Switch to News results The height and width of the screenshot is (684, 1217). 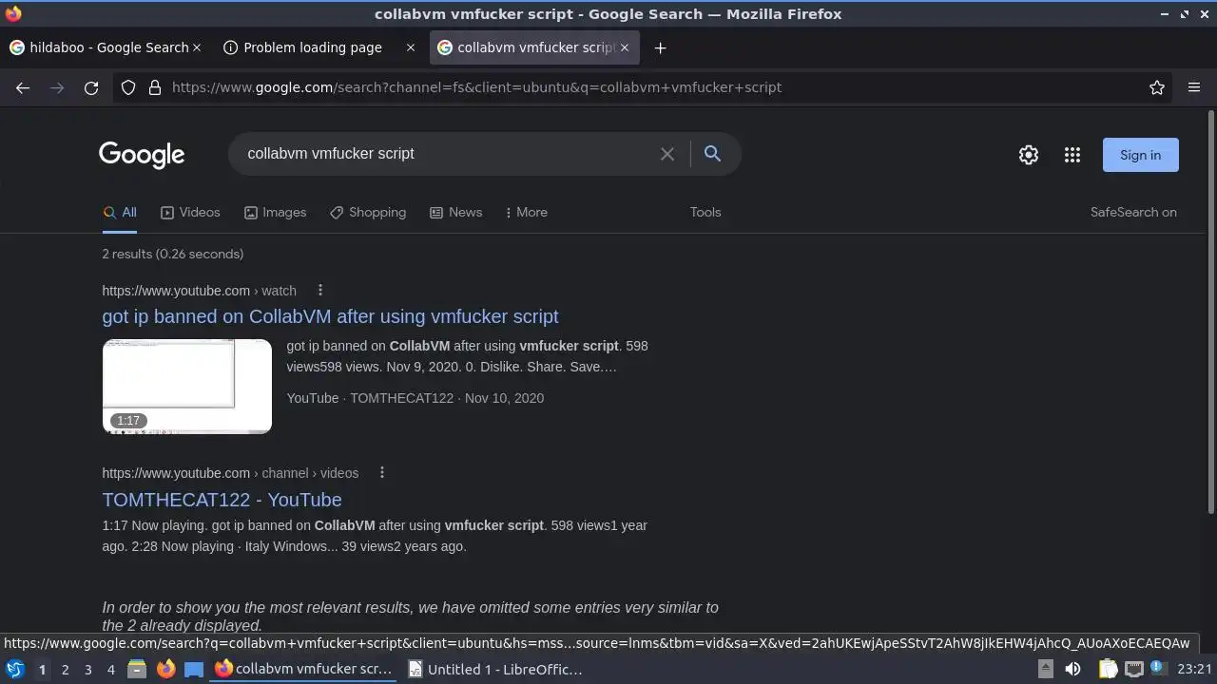pos(456,213)
